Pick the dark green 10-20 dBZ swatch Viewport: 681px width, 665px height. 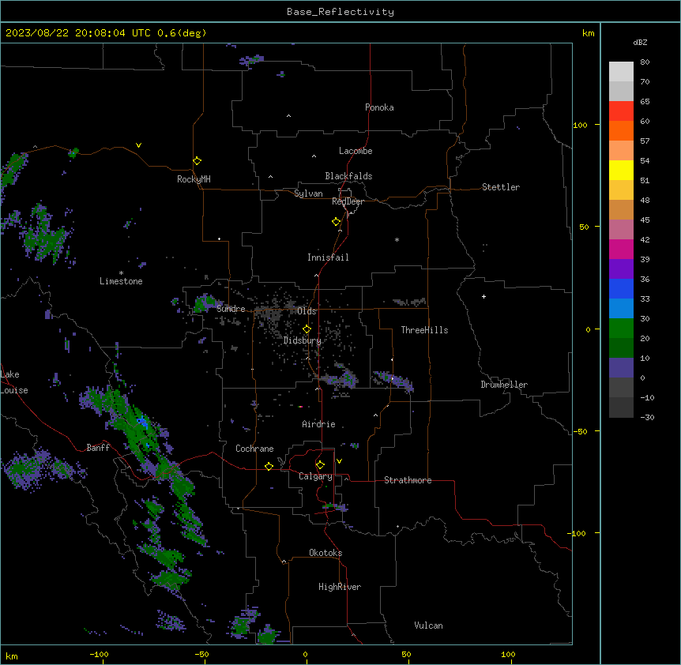coord(621,348)
